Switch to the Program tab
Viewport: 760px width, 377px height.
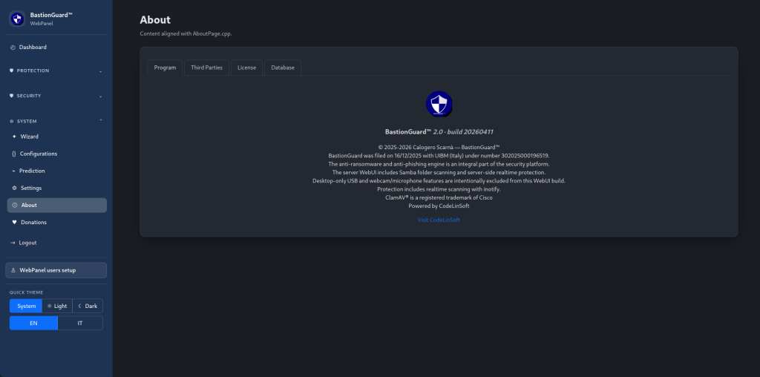(165, 68)
